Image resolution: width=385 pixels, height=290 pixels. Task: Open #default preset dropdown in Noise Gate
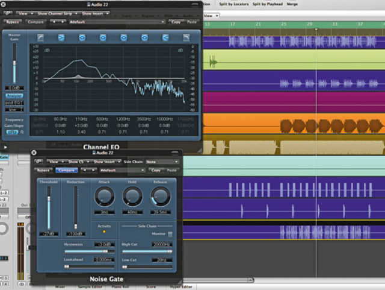pyautogui.click(x=122, y=170)
